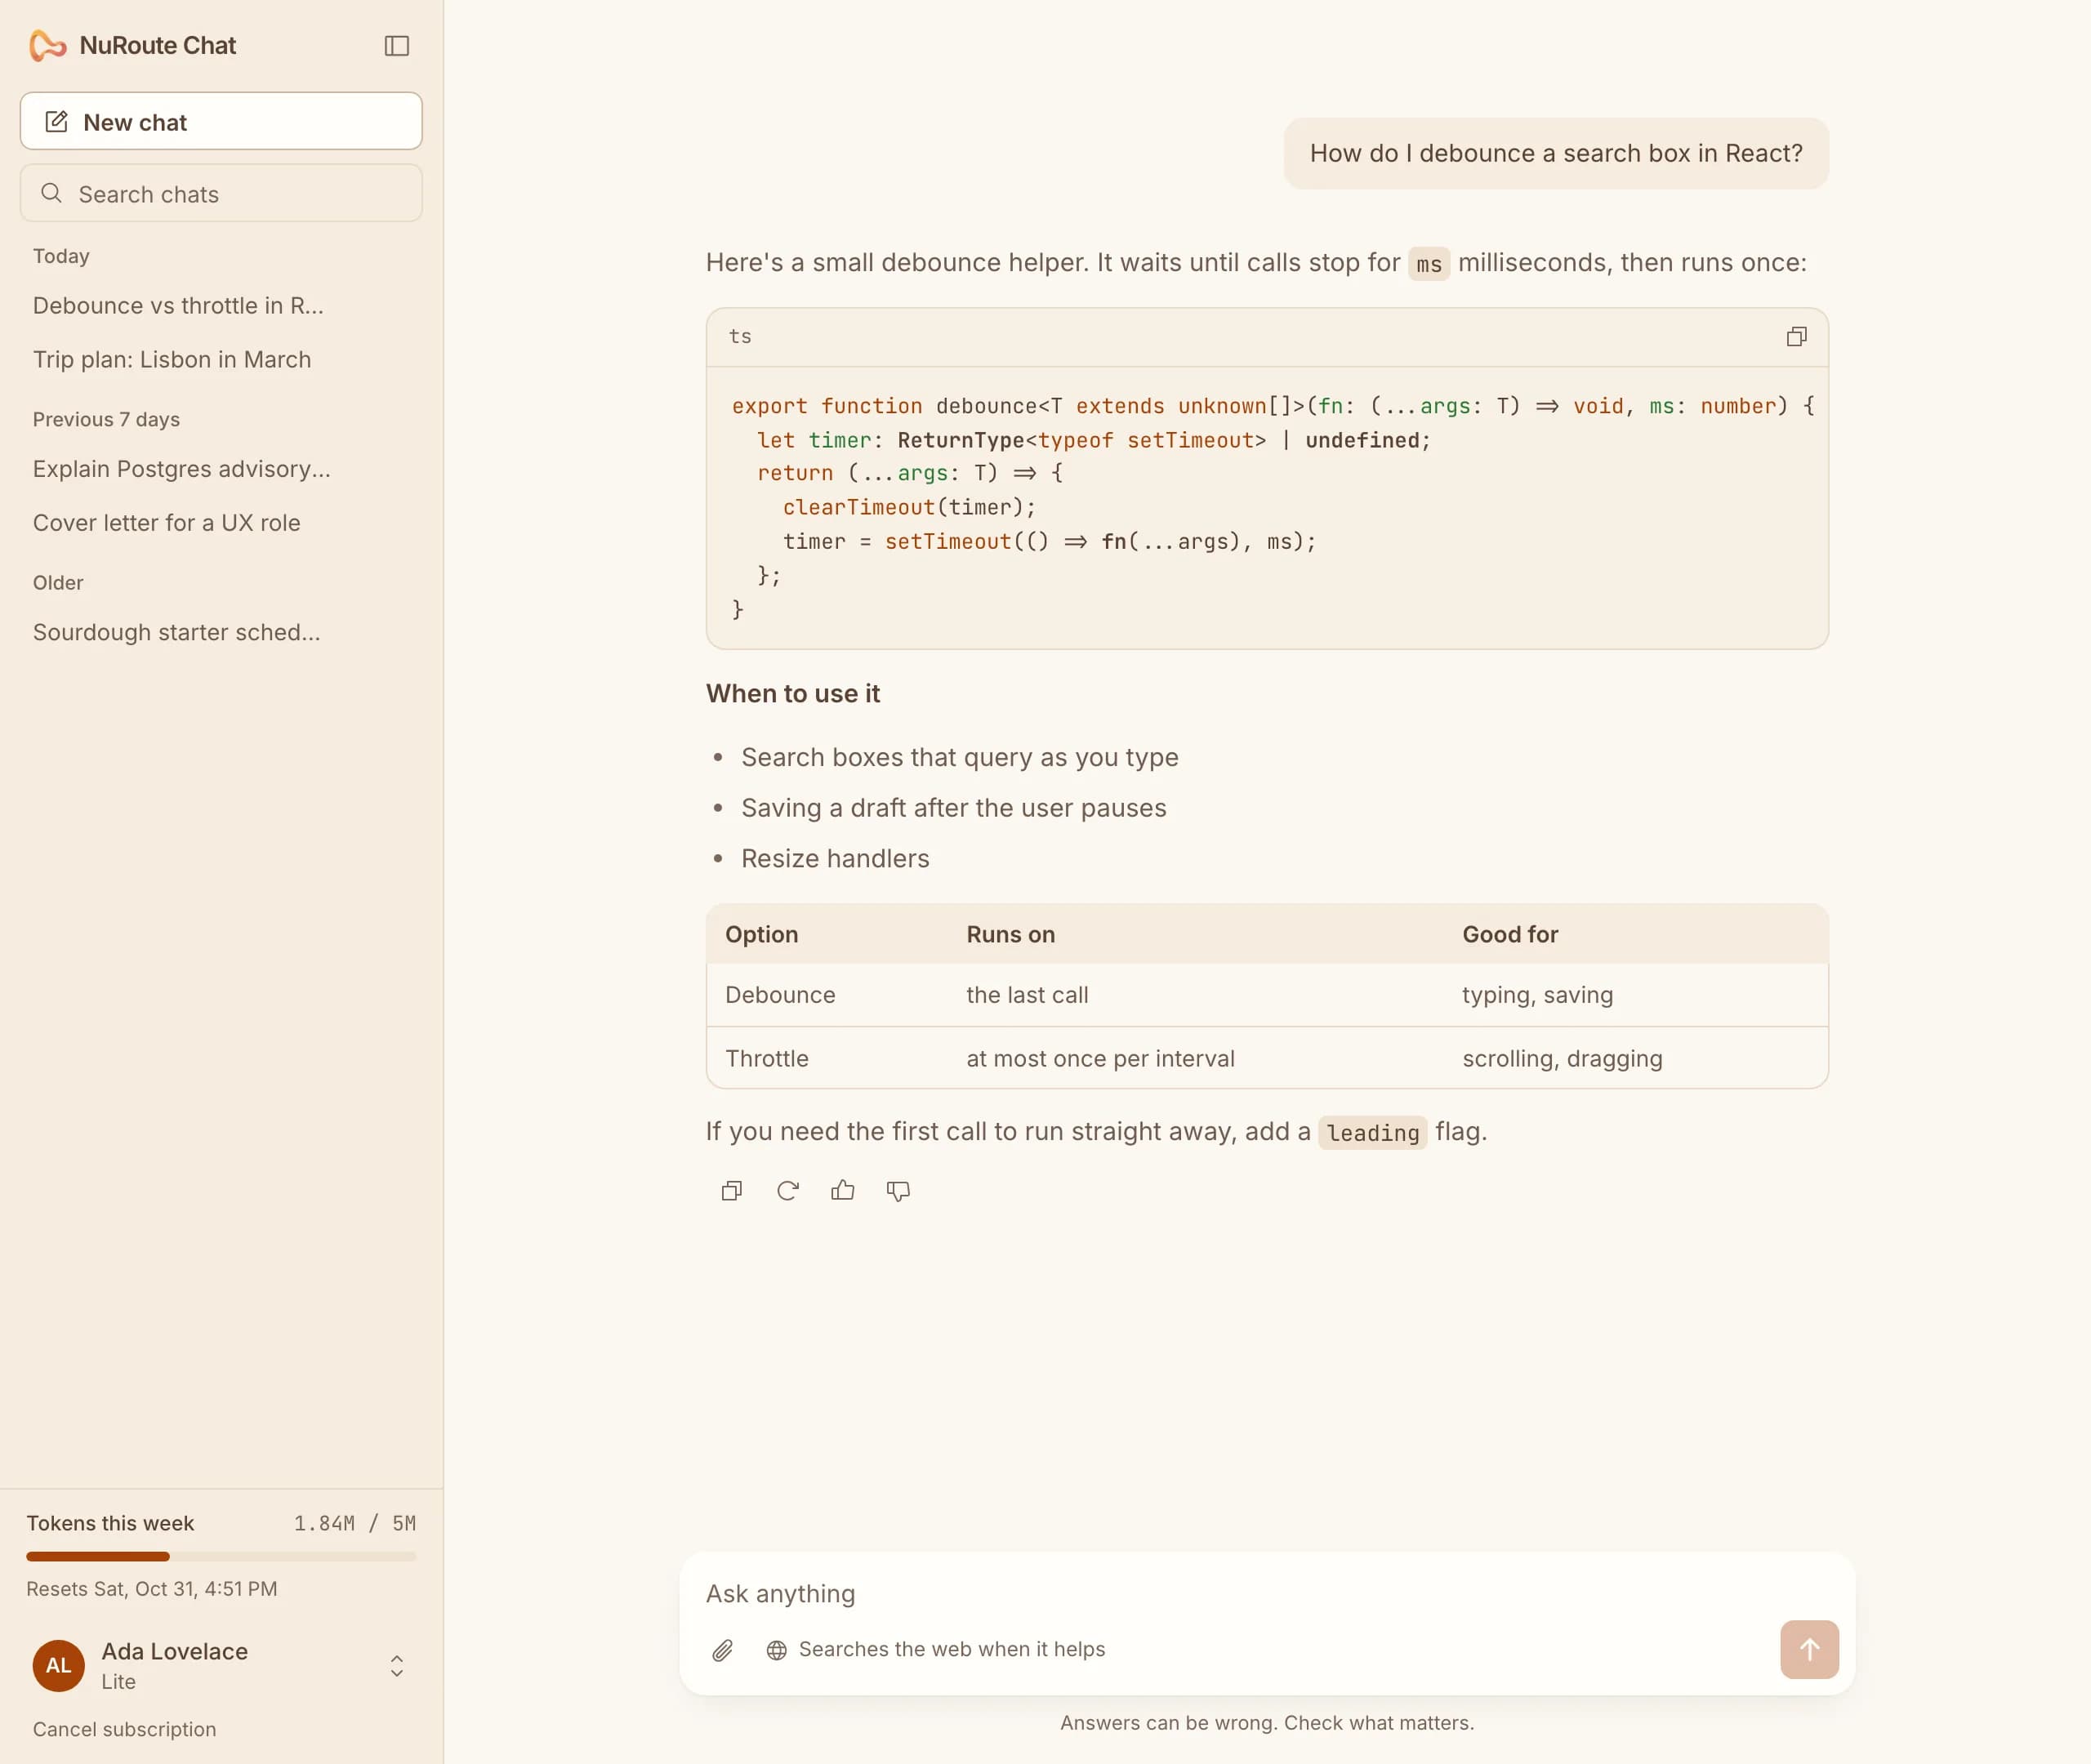Screen dimensions: 2091x1764
Task: Click the 'When to use it' heading
Action: (793, 693)
